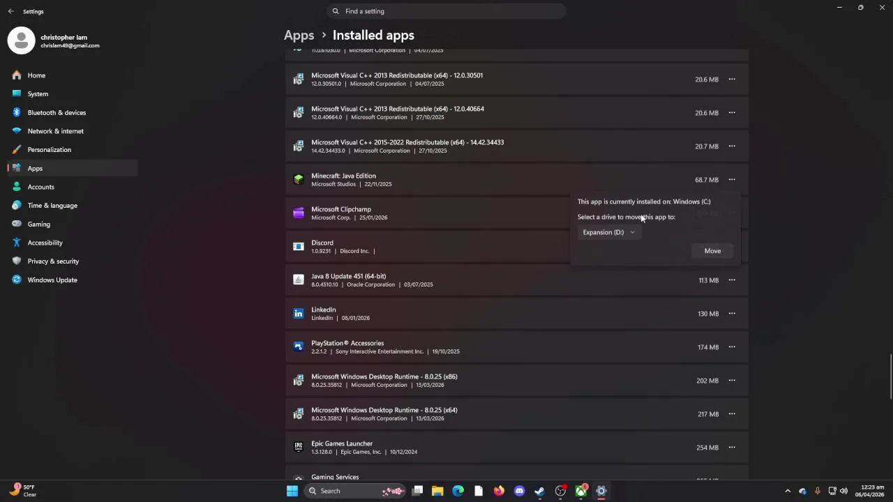Click Java 8 Update 451 (64-bit) text
893x502 pixels.
[x=348, y=276]
